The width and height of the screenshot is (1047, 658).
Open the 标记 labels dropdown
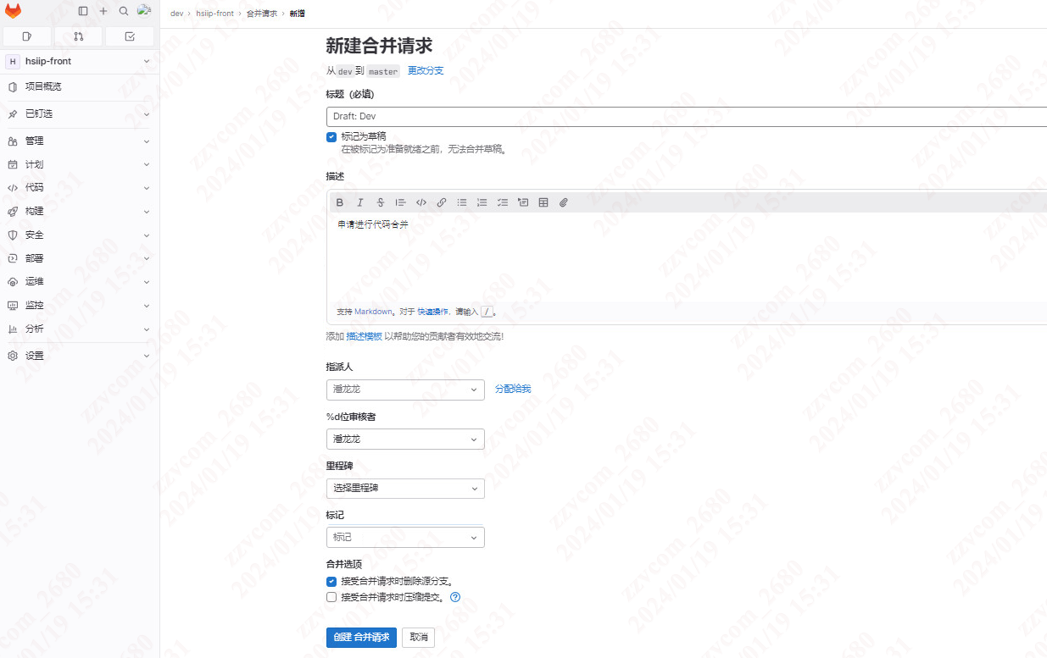[x=405, y=537]
